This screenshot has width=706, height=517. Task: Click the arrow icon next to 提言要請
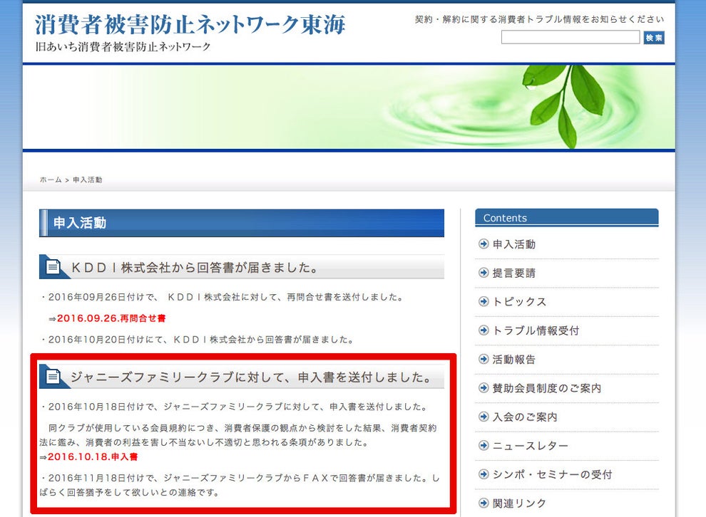[x=483, y=273]
